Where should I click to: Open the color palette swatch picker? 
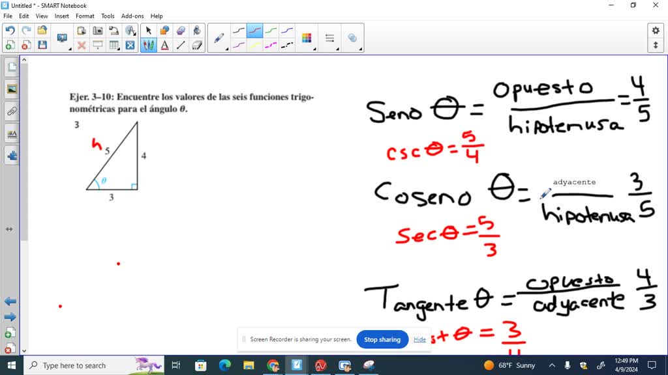pyautogui.click(x=307, y=38)
